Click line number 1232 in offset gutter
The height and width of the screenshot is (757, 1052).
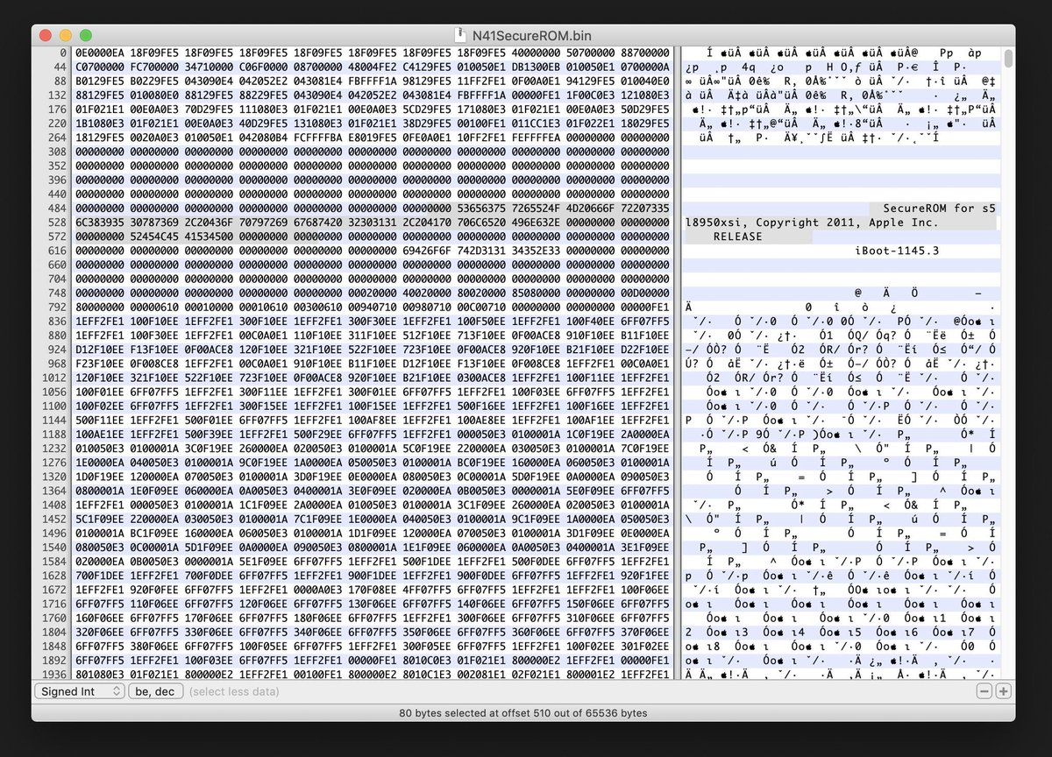click(56, 449)
